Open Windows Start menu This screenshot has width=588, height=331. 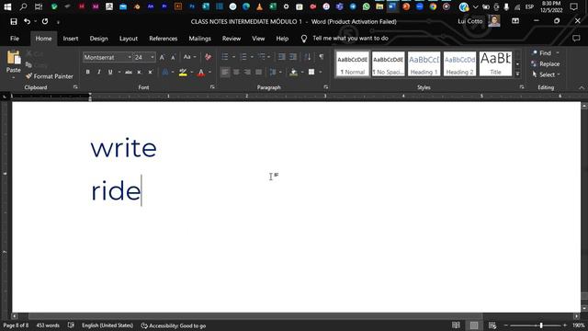[7, 6]
